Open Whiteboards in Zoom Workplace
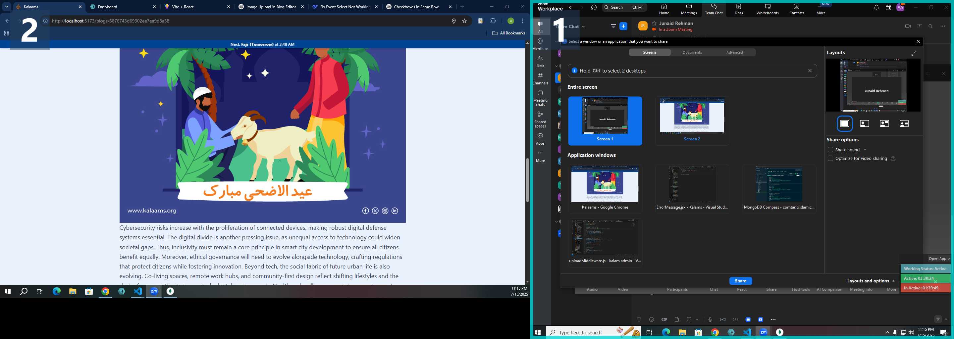This screenshot has width=954, height=339. pos(768,9)
